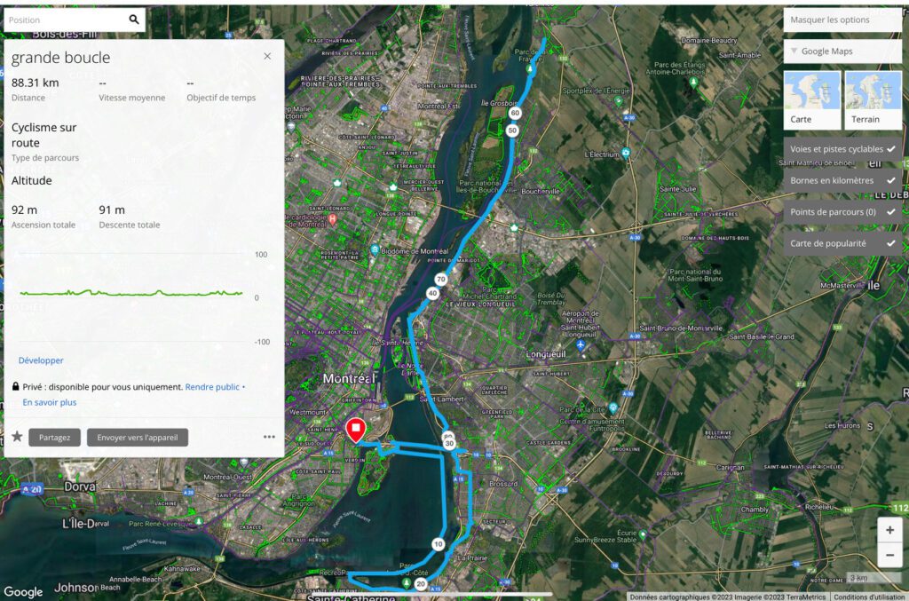Image resolution: width=909 pixels, height=601 pixels.
Task: Toggle Carte de popularité overlay
Action: [x=842, y=243]
